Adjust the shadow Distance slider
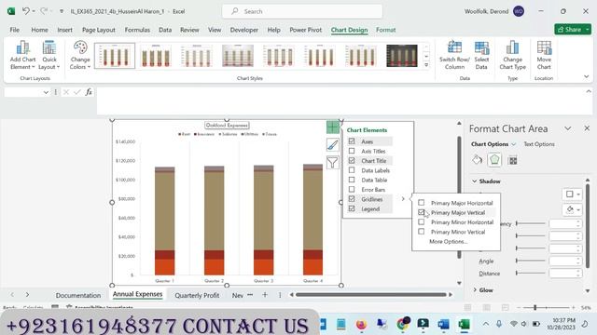 coord(531,273)
